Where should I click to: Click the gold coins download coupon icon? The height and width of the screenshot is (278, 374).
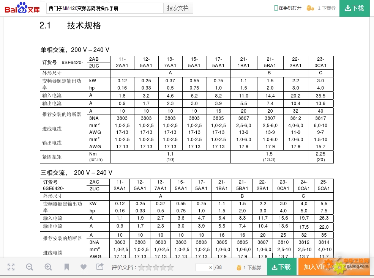[310, 8]
